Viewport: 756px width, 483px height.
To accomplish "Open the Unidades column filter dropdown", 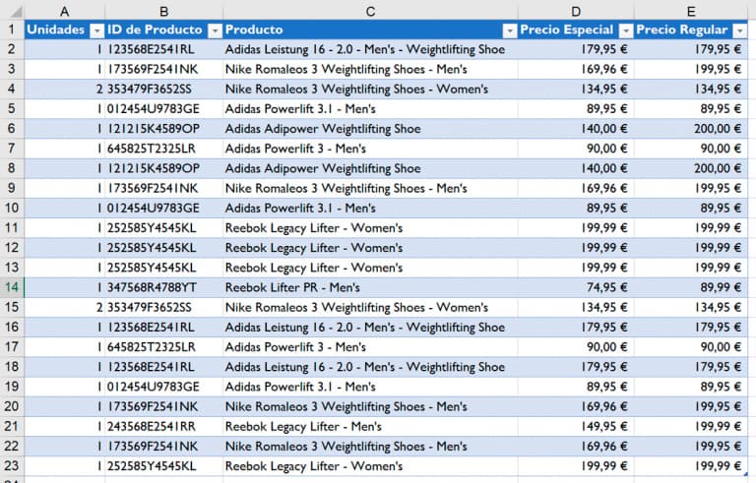I will (96, 30).
